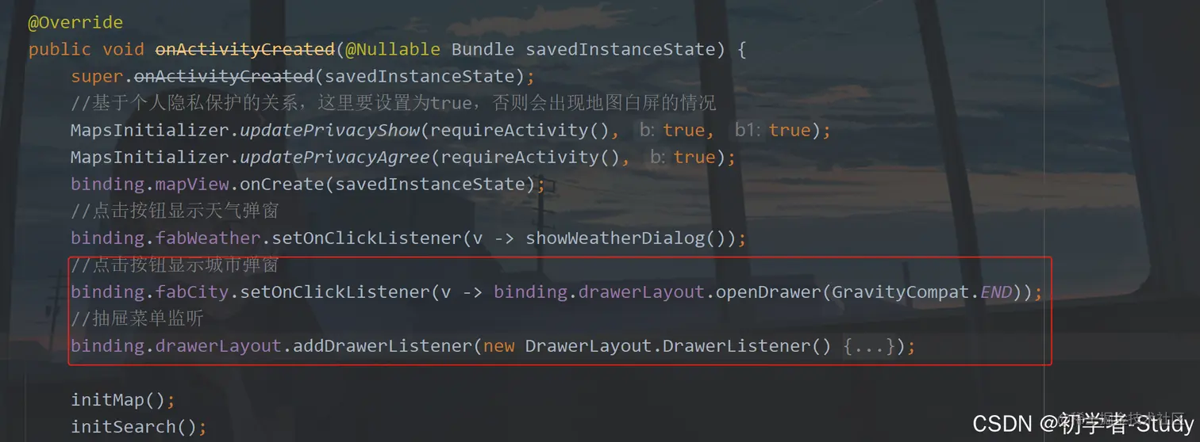Click the struck-through onActivityCreated method name declaration
Image resolution: width=1200 pixels, height=442 pixels.
(x=245, y=49)
